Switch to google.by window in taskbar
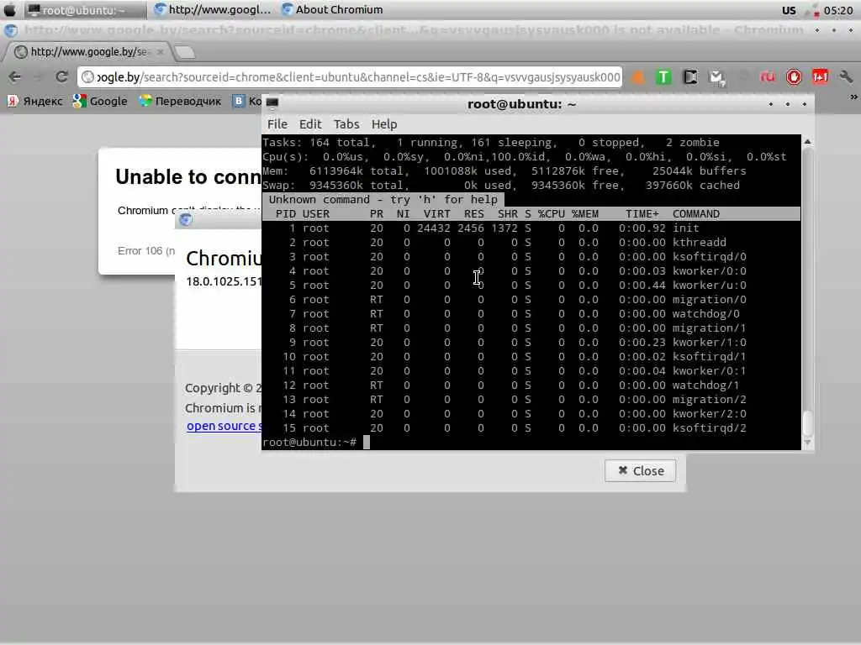The width and height of the screenshot is (861, 645). [x=213, y=10]
